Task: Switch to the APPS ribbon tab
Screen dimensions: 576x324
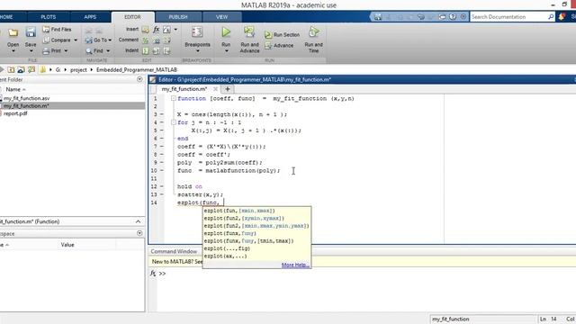Action: (x=90, y=17)
